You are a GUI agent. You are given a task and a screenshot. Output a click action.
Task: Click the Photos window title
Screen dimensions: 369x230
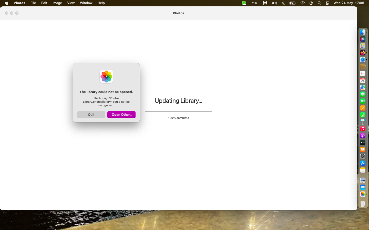coord(179,13)
